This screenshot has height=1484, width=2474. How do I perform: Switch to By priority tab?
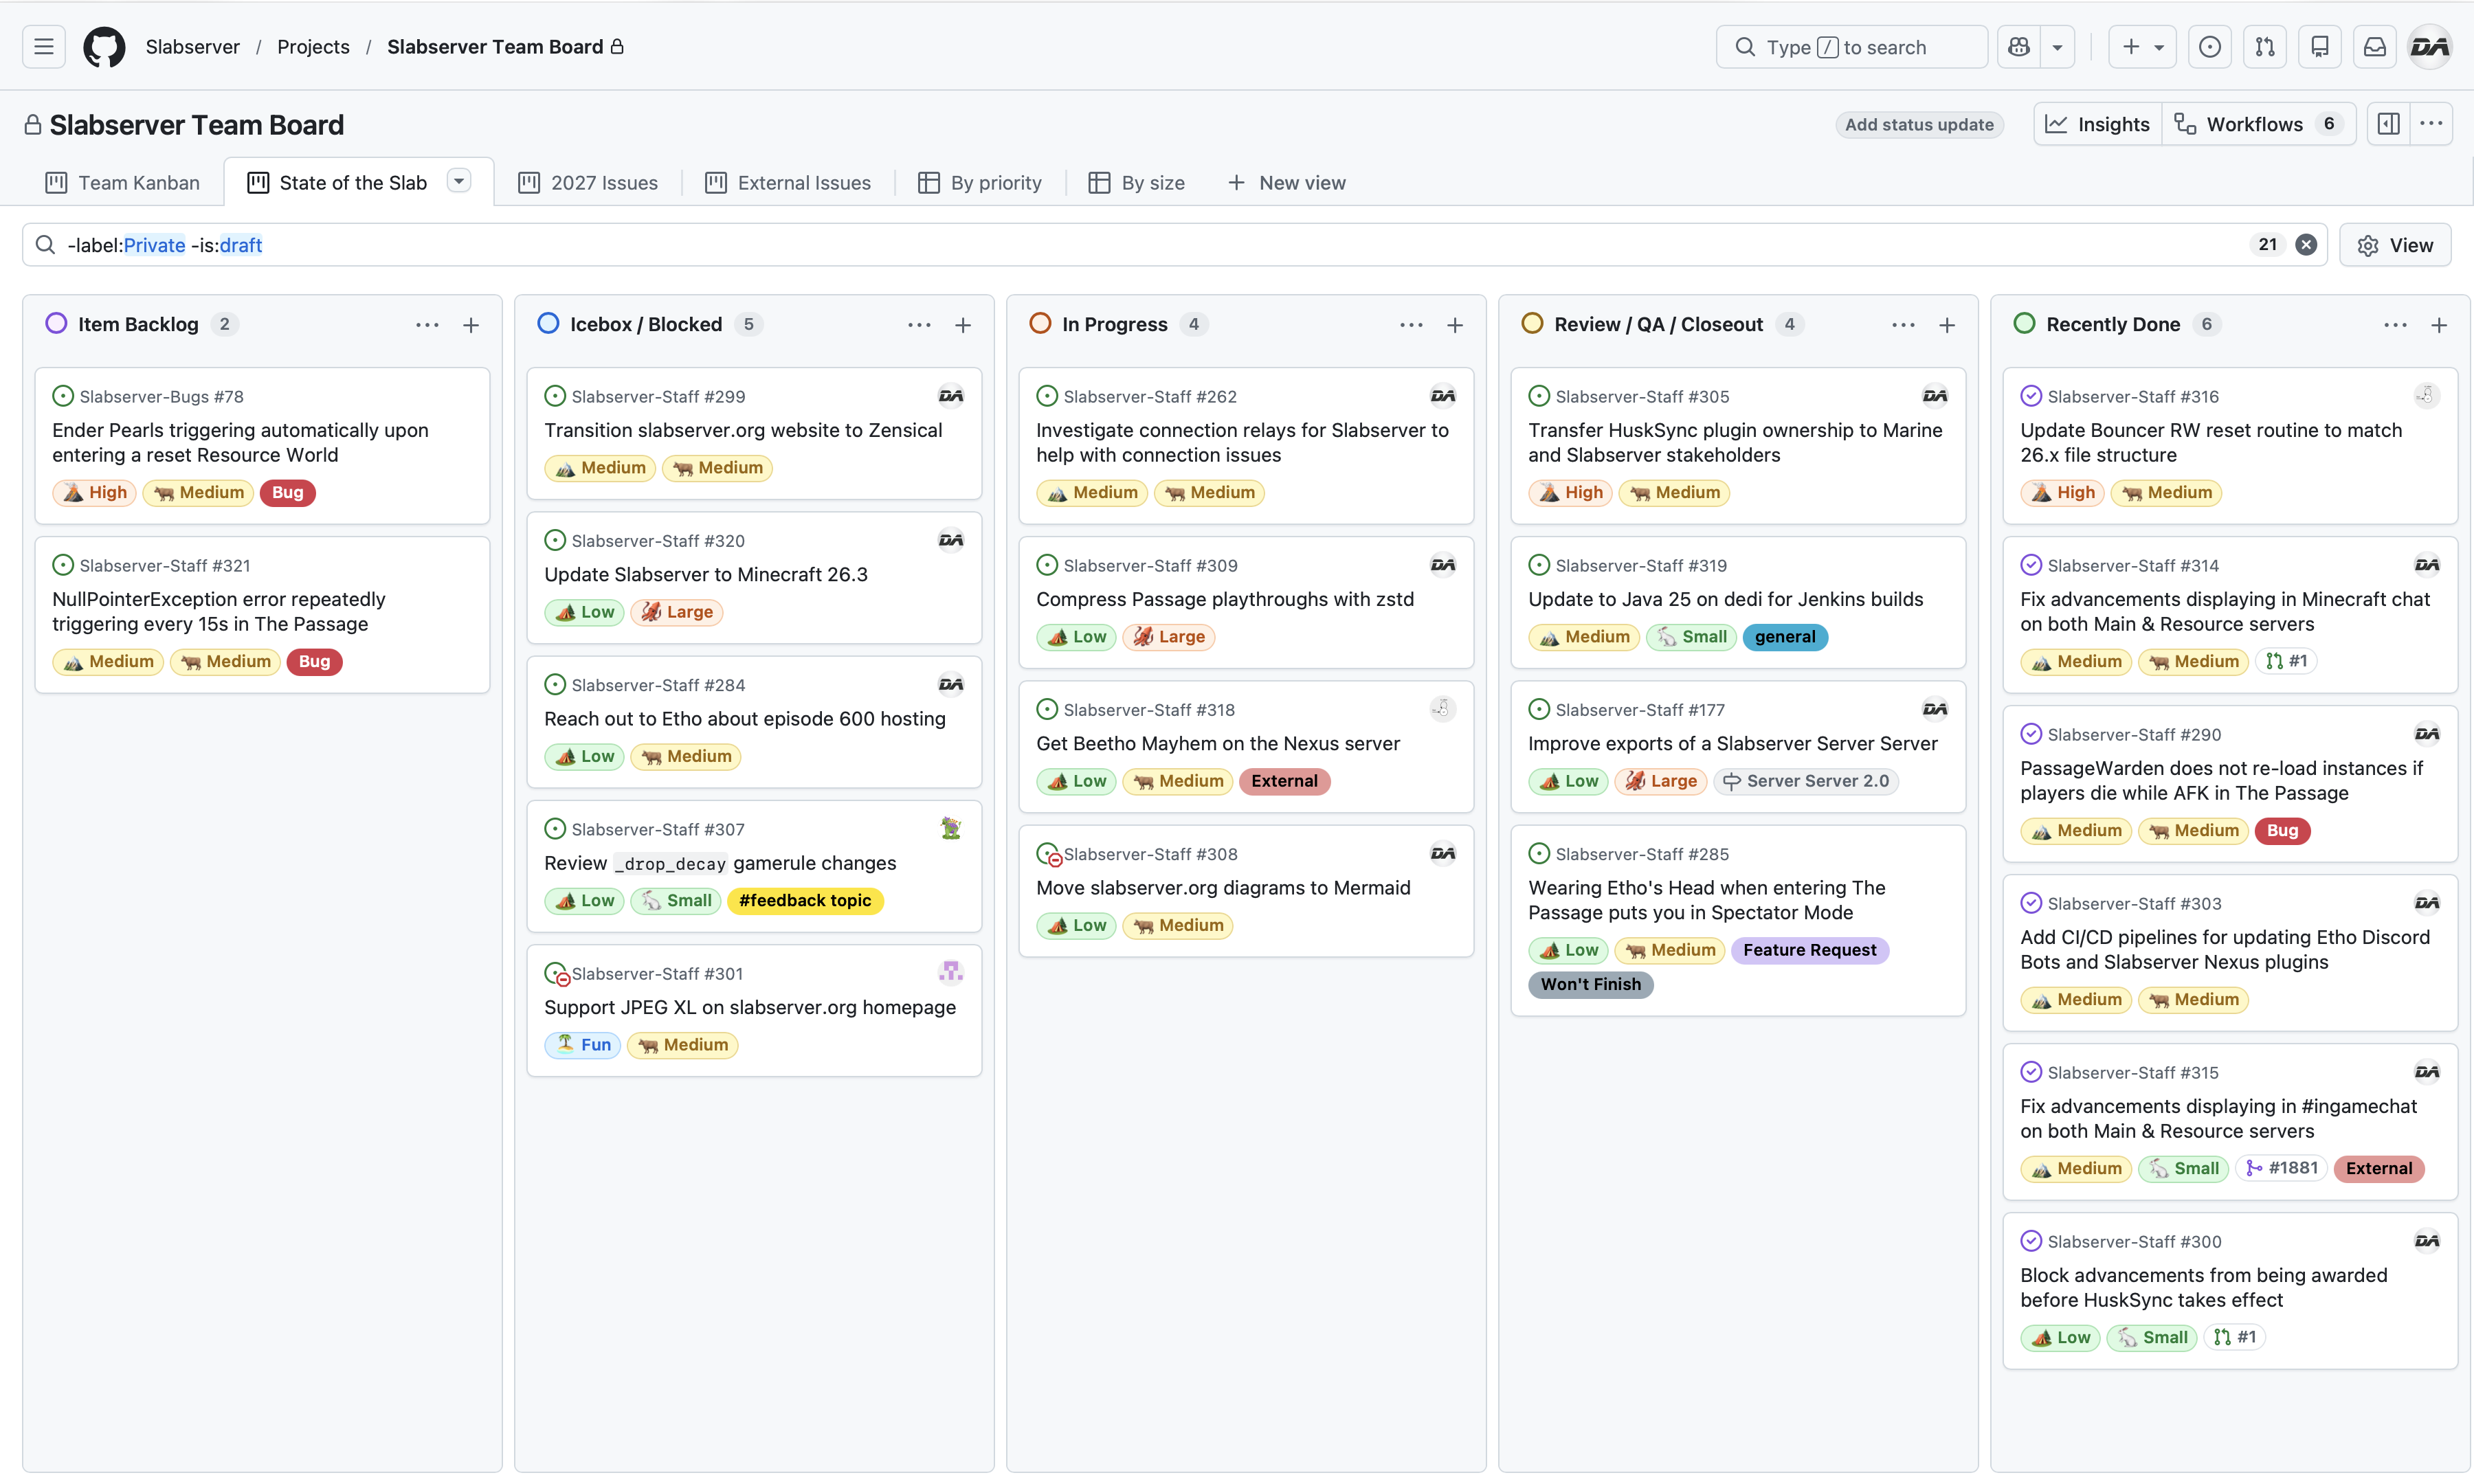pyautogui.click(x=980, y=183)
